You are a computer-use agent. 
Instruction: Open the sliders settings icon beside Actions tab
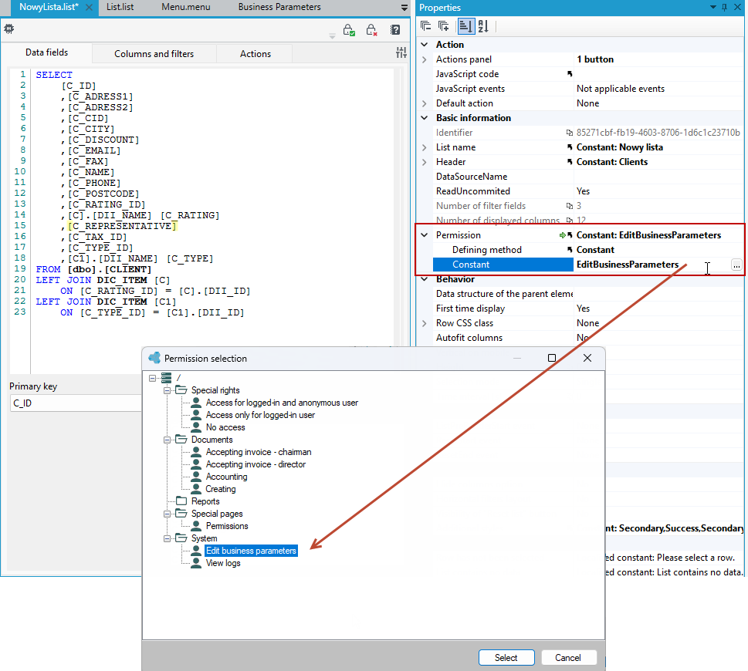click(x=401, y=53)
